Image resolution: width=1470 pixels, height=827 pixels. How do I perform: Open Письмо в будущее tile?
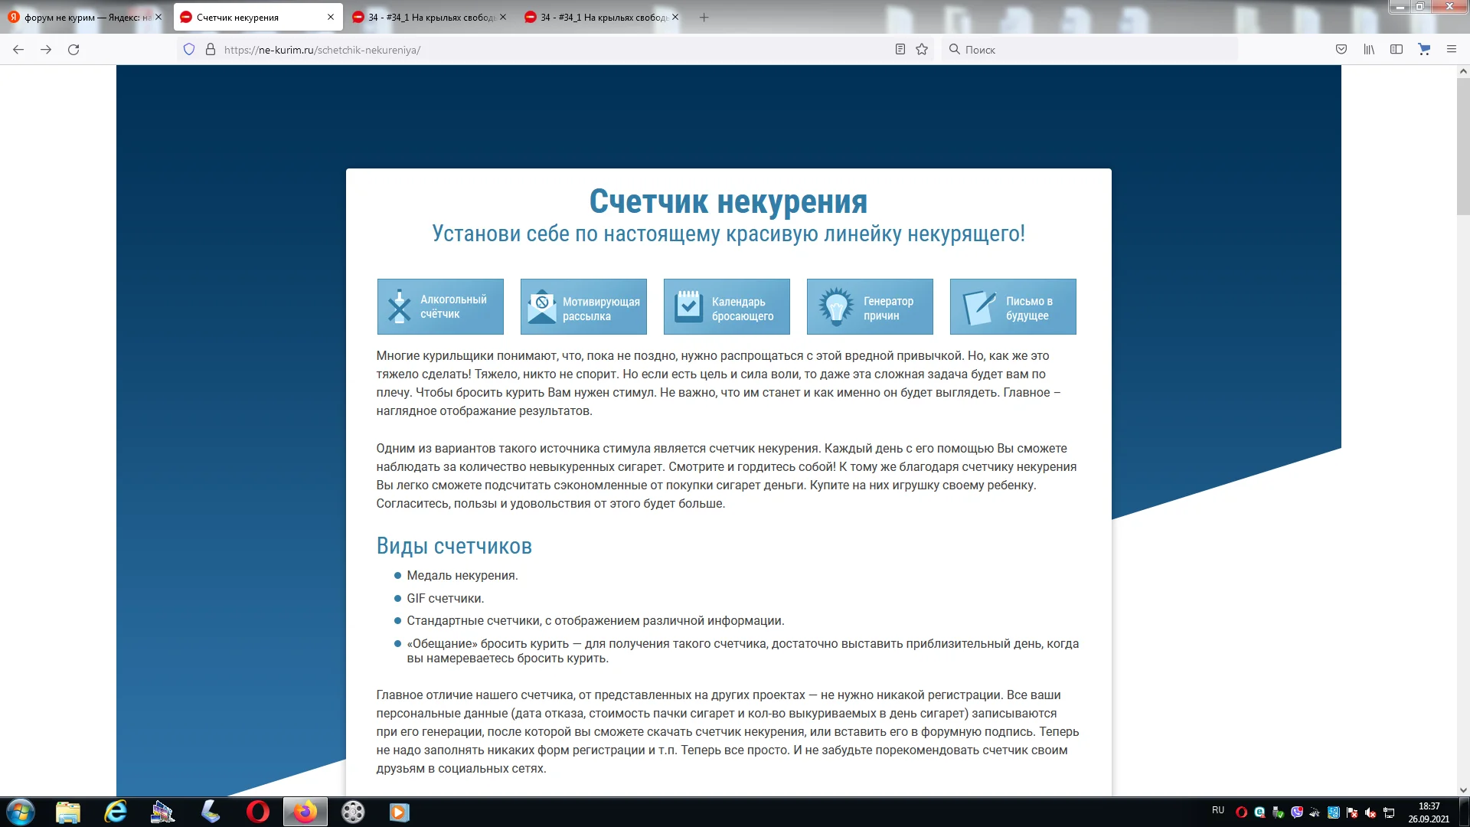[1013, 307]
